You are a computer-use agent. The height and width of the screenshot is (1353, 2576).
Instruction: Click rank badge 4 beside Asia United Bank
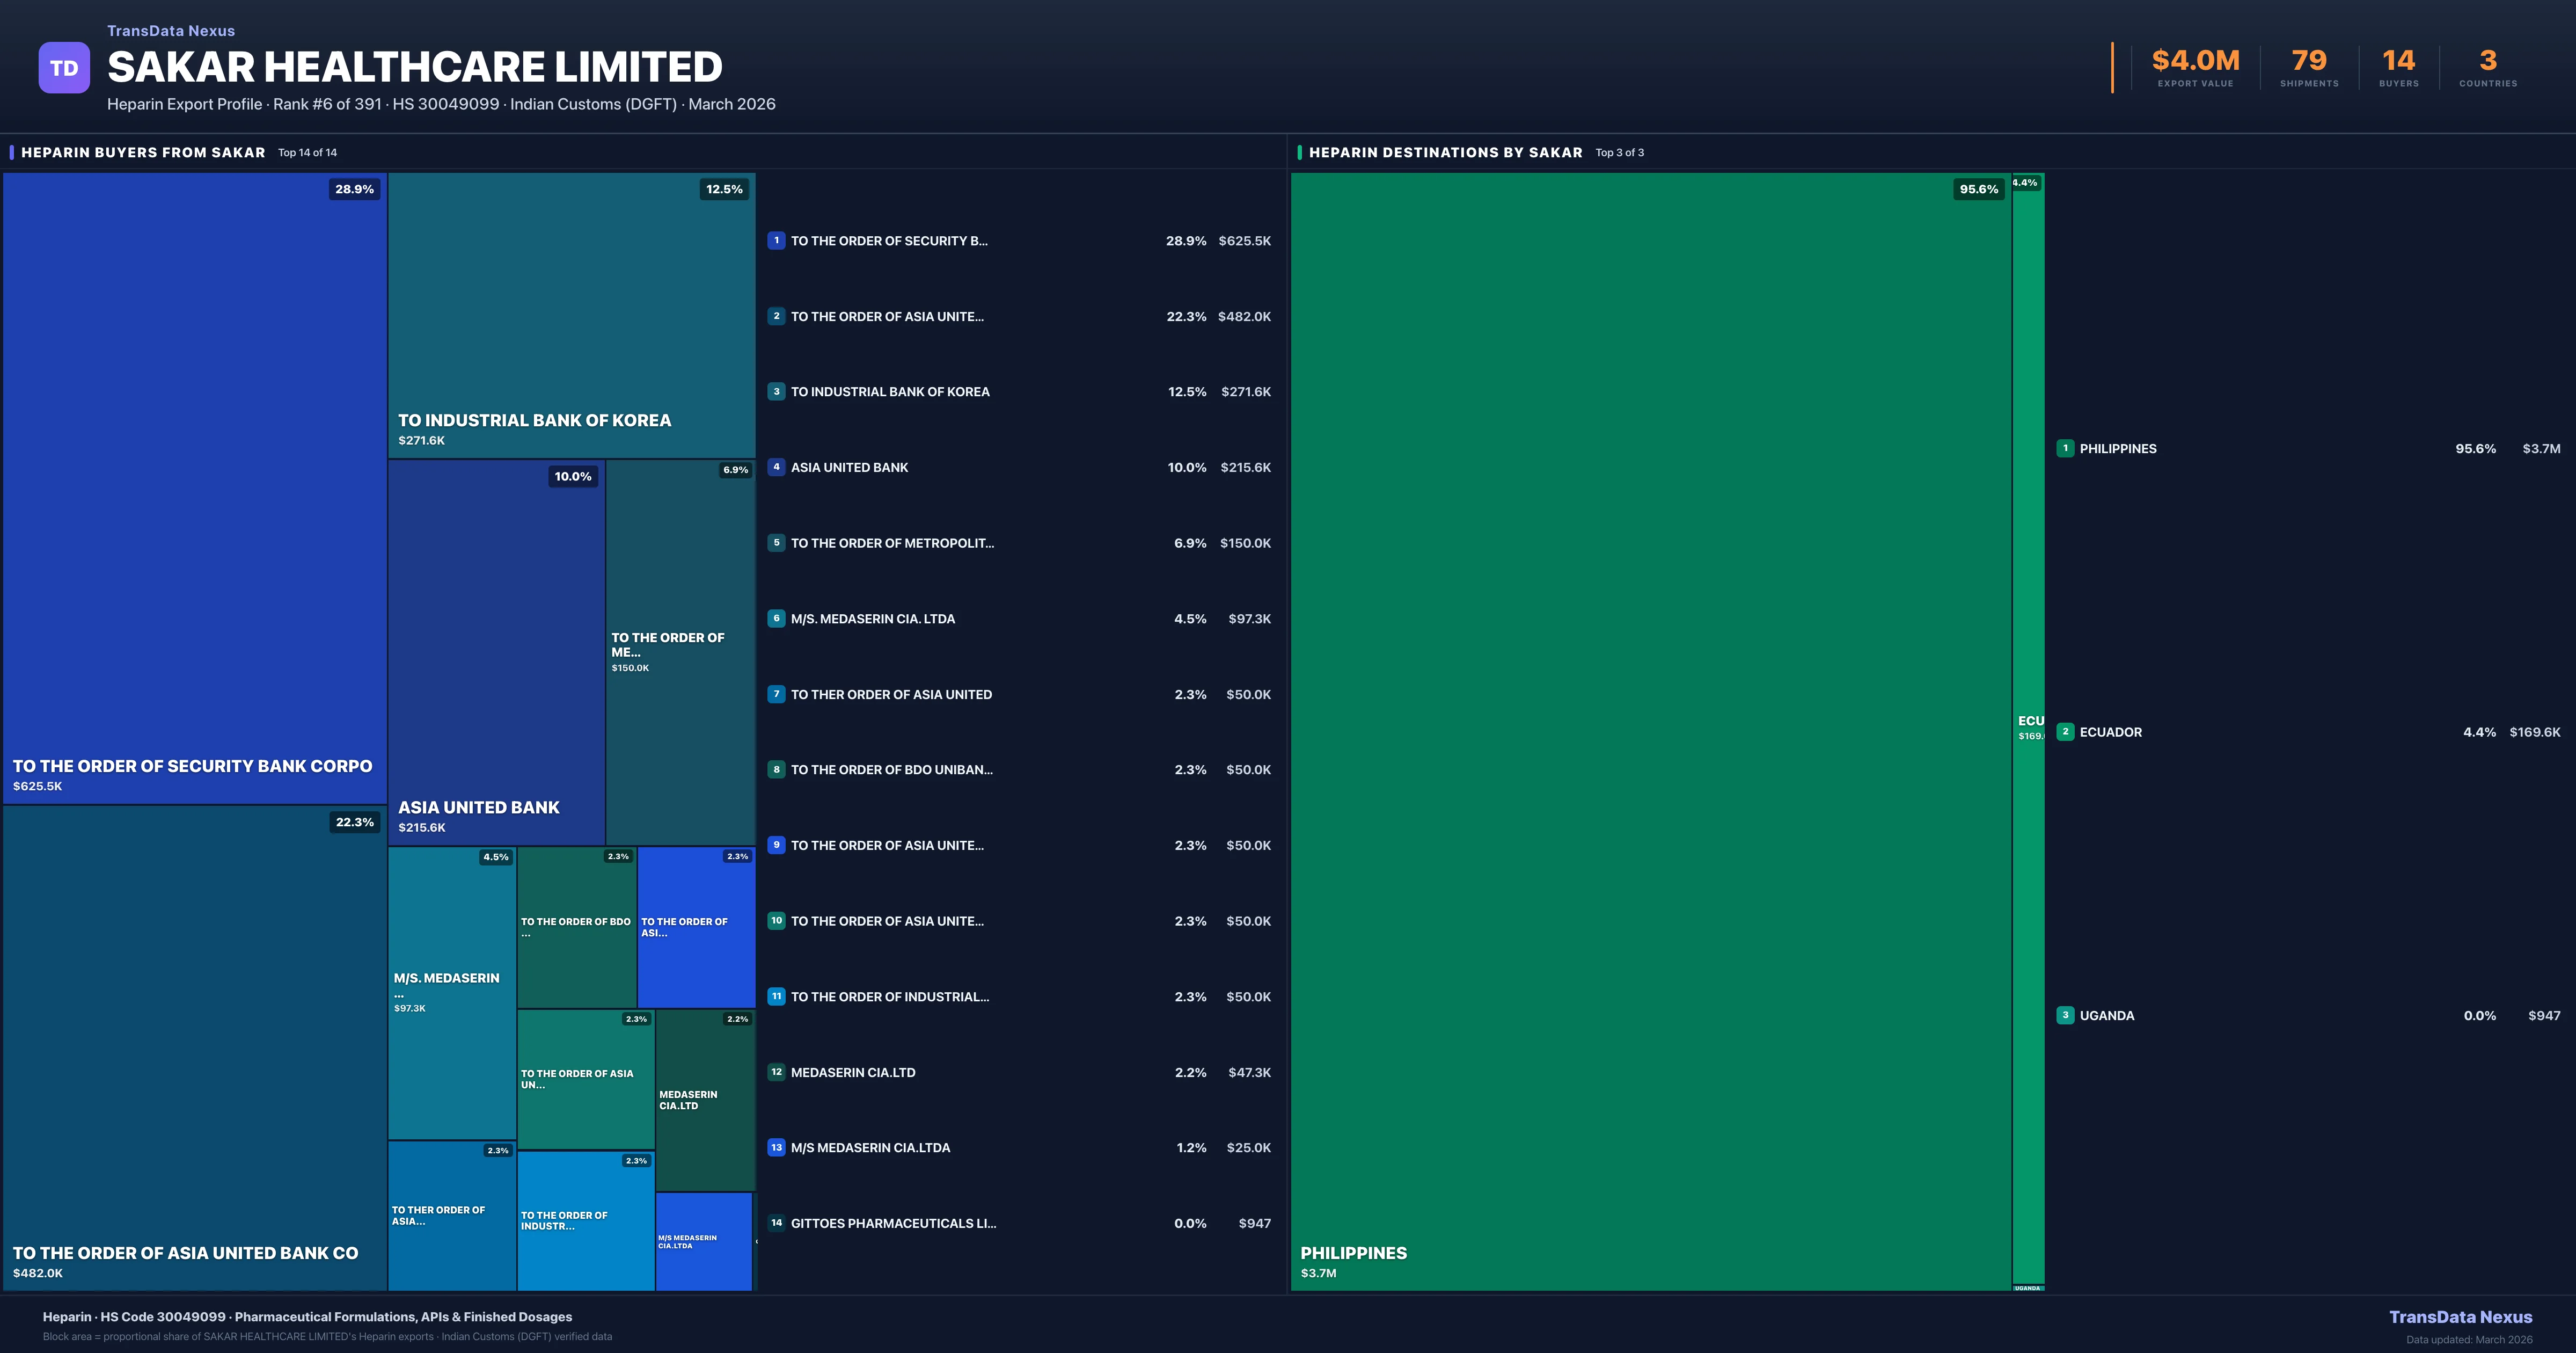tap(776, 467)
